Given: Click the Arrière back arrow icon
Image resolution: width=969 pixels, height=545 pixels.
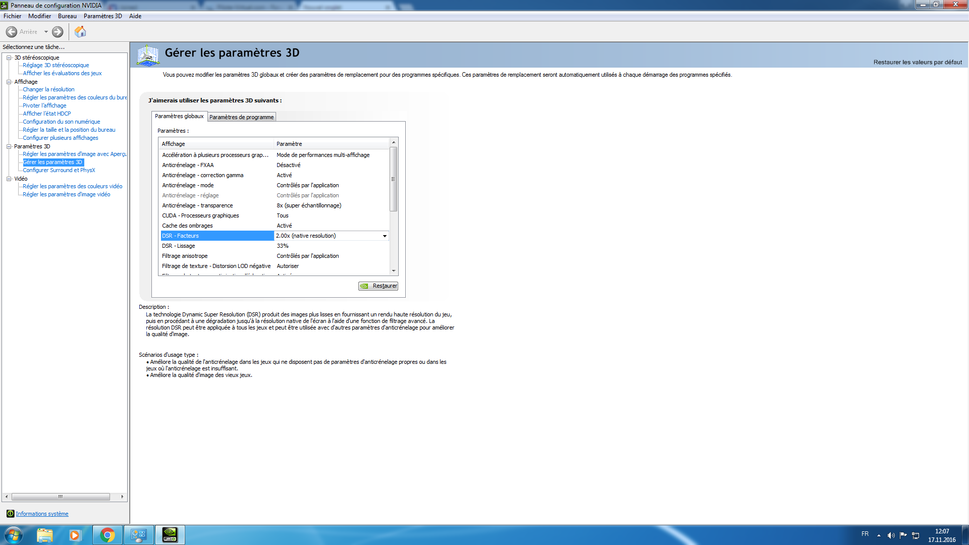Looking at the screenshot, I should [x=12, y=32].
